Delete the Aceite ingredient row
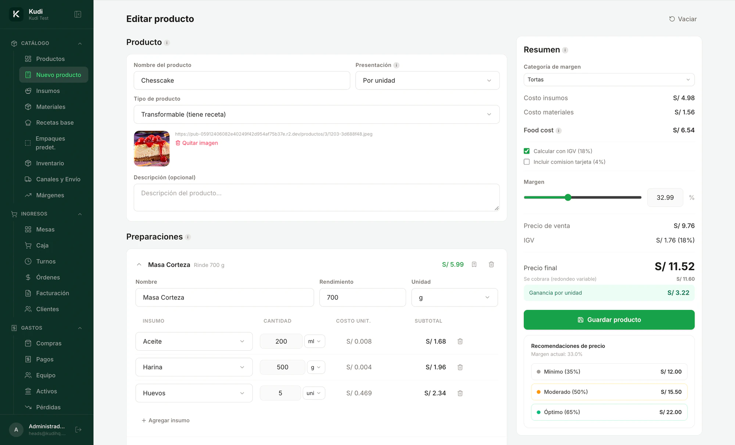The image size is (735, 445). [460, 341]
